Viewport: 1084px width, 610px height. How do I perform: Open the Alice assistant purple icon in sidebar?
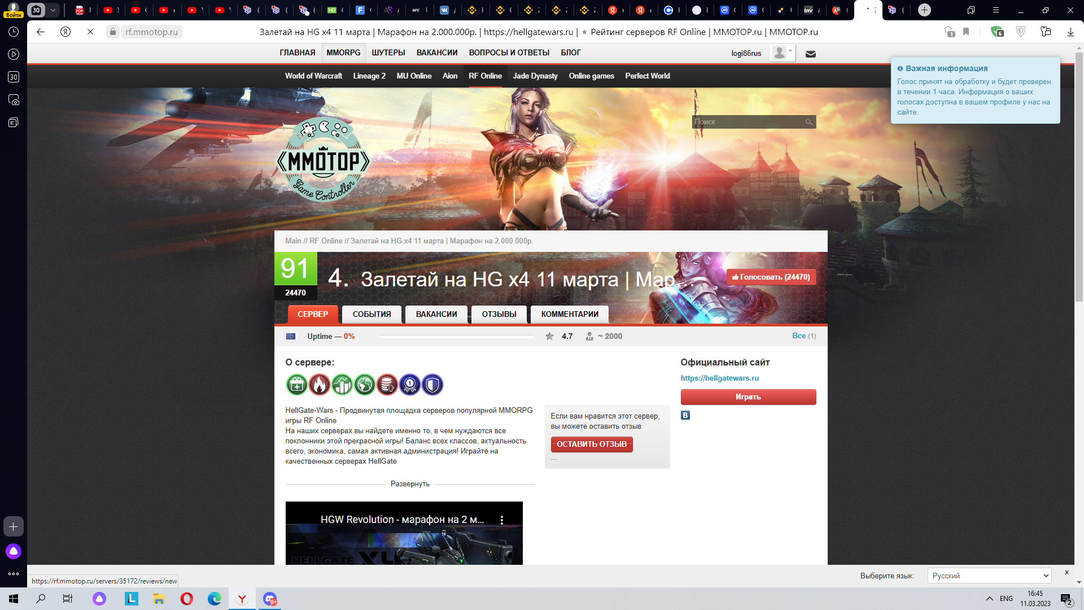coord(14,551)
